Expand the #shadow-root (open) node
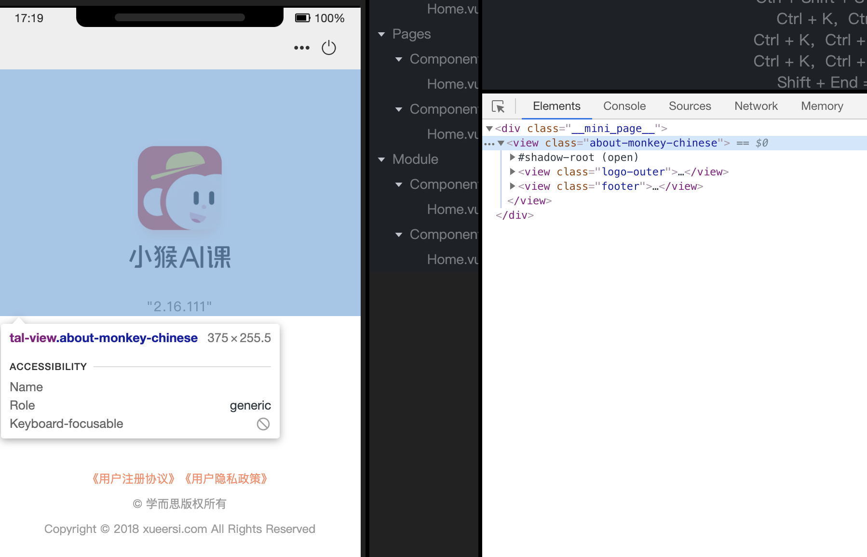This screenshot has height=557, width=867. [x=513, y=157]
